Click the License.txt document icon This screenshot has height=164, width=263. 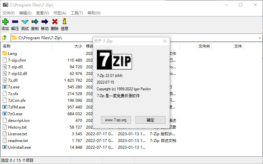pyautogui.click(x=5, y=134)
